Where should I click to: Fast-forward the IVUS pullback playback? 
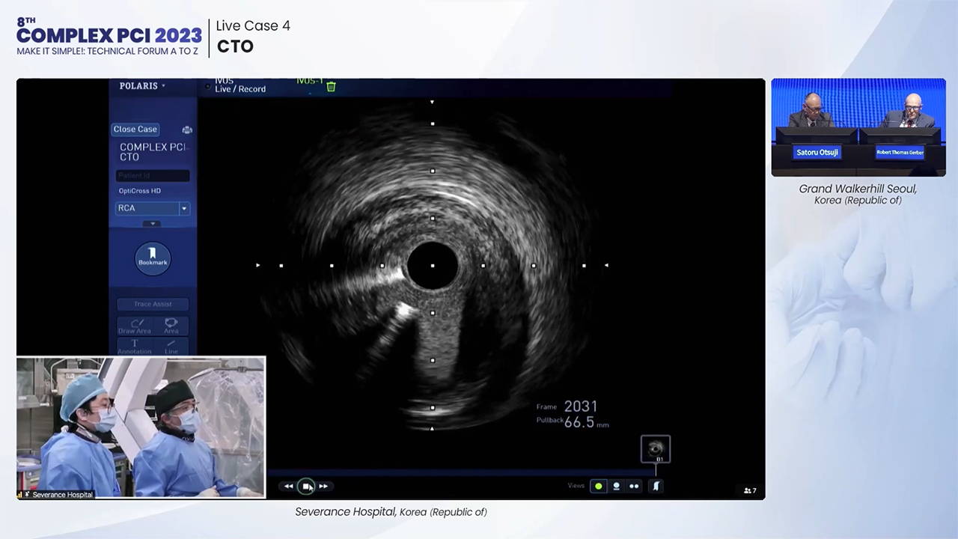pyautogui.click(x=323, y=487)
